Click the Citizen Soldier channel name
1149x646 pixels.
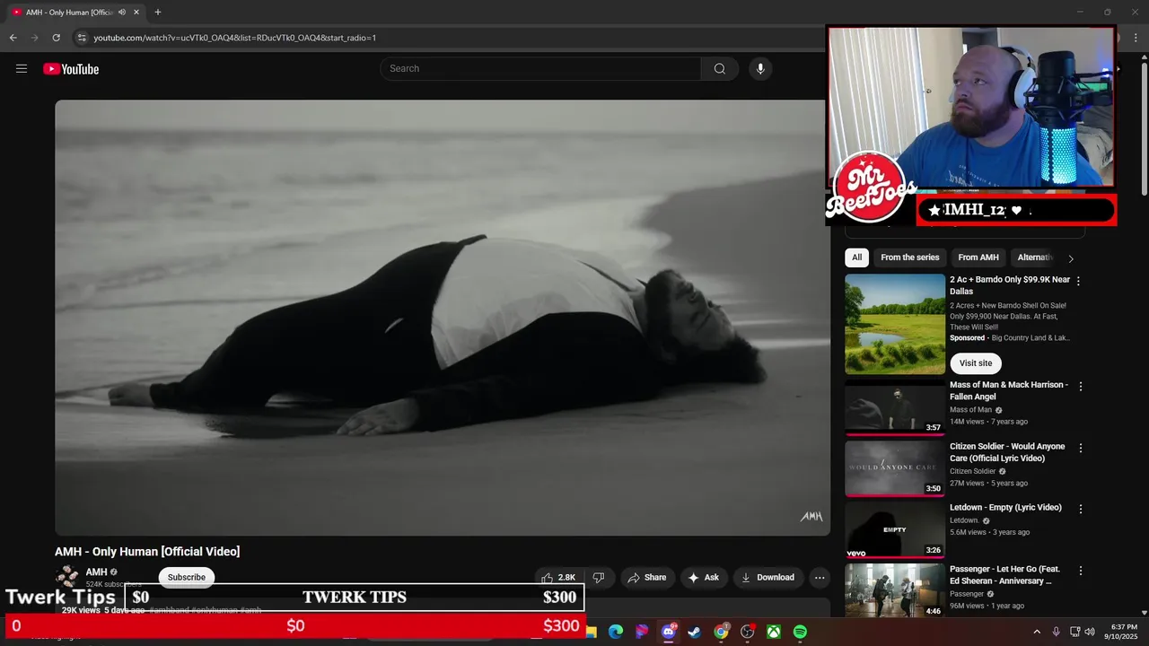[x=973, y=471]
